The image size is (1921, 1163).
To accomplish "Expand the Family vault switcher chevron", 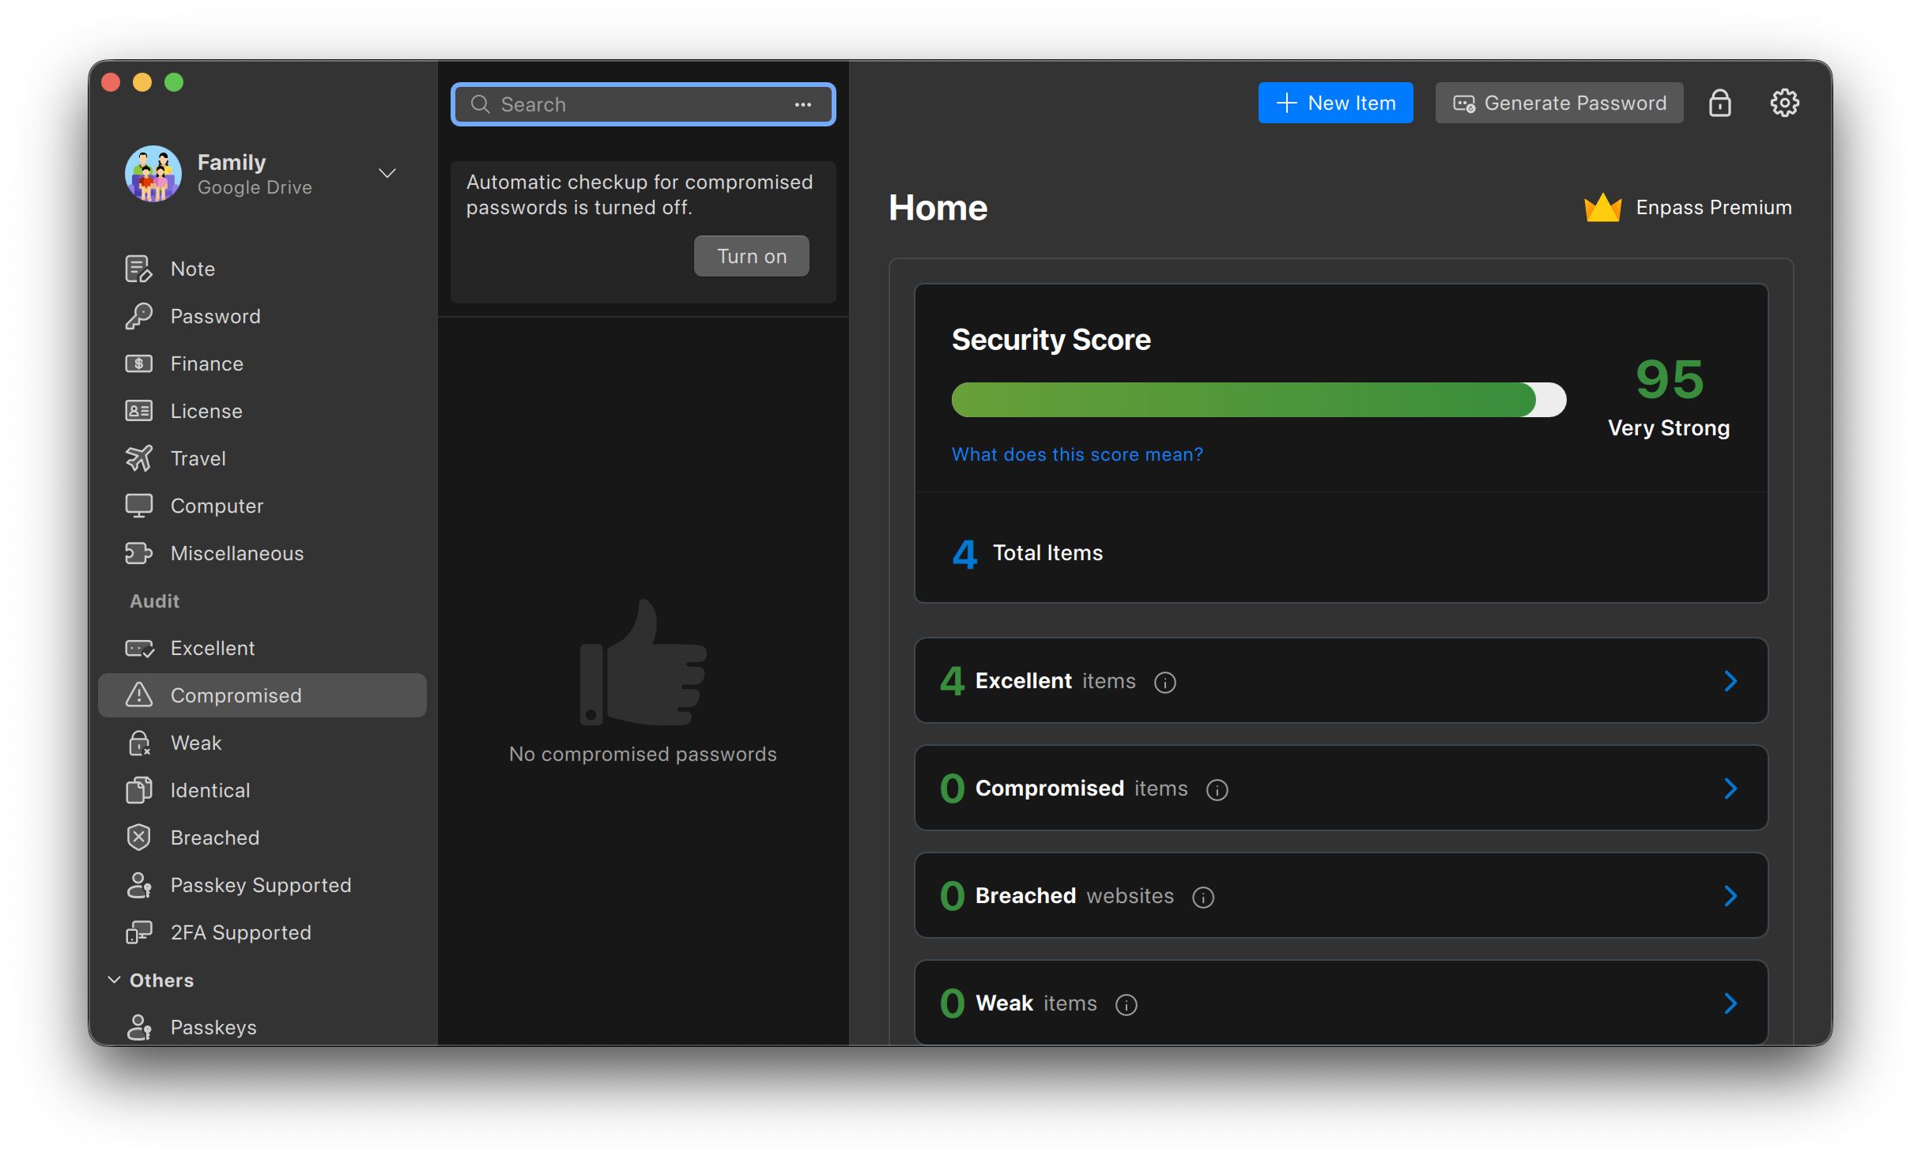I will (x=387, y=173).
